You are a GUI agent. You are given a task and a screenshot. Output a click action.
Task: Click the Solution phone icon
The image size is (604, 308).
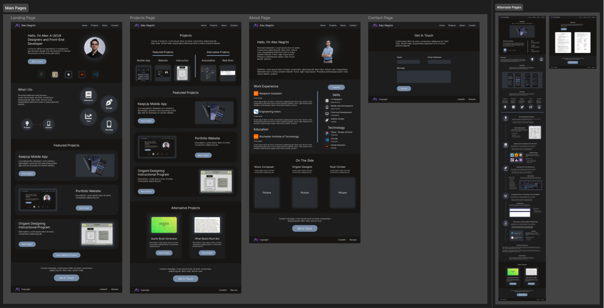(48, 124)
